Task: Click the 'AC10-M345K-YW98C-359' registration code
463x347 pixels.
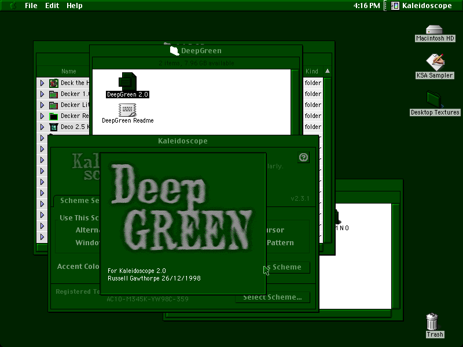Action: pyautogui.click(x=148, y=299)
